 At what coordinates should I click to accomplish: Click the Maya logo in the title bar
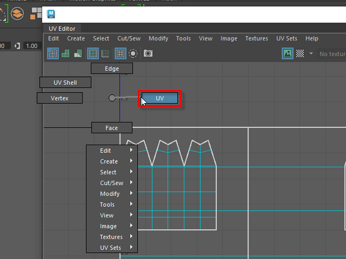coord(51,13)
